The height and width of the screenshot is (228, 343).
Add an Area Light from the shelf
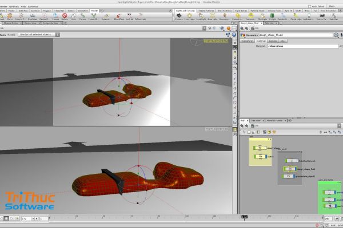point(213,17)
